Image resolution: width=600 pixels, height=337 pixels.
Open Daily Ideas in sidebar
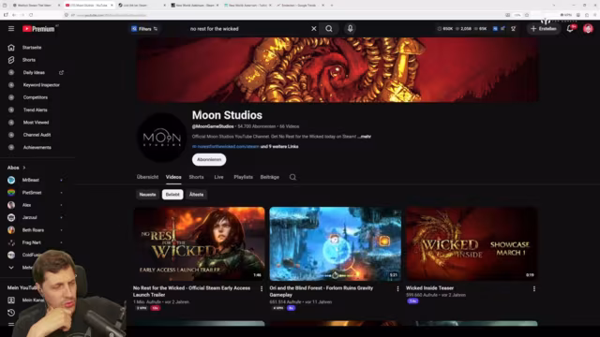34,73
